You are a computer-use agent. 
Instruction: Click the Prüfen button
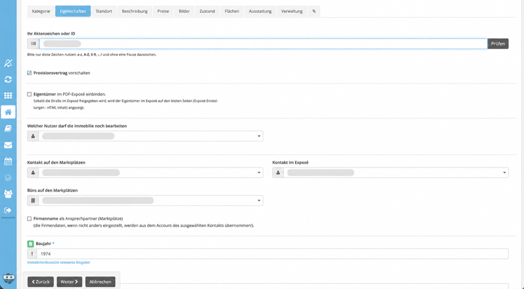point(498,44)
